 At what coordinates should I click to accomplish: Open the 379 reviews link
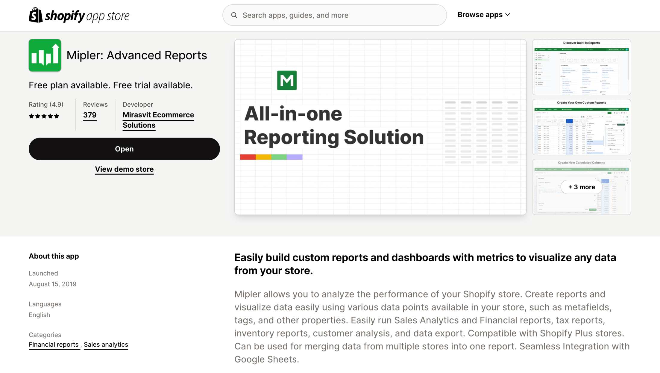pos(90,115)
